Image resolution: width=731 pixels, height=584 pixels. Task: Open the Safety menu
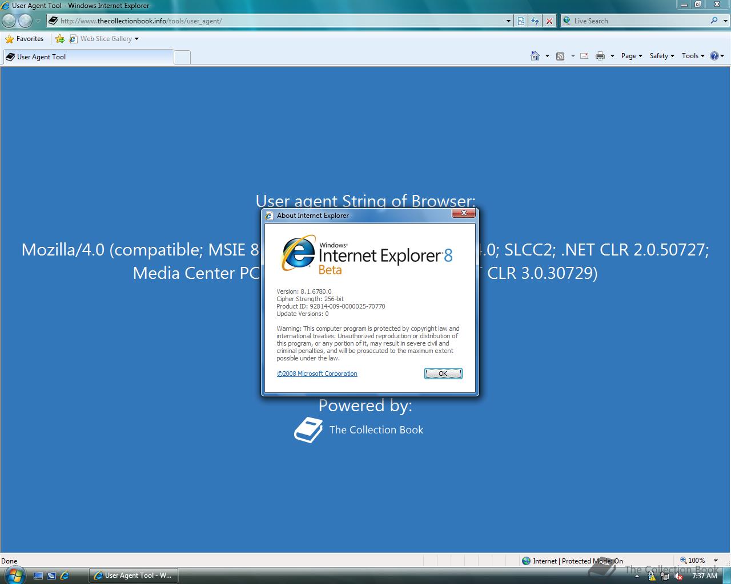(662, 56)
